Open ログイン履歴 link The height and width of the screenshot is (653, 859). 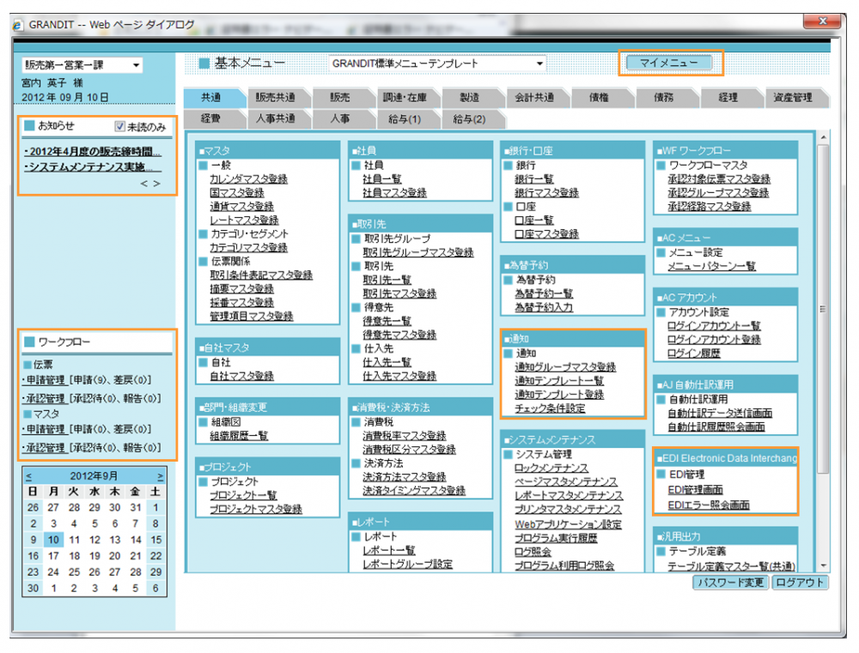pyautogui.click(x=693, y=354)
